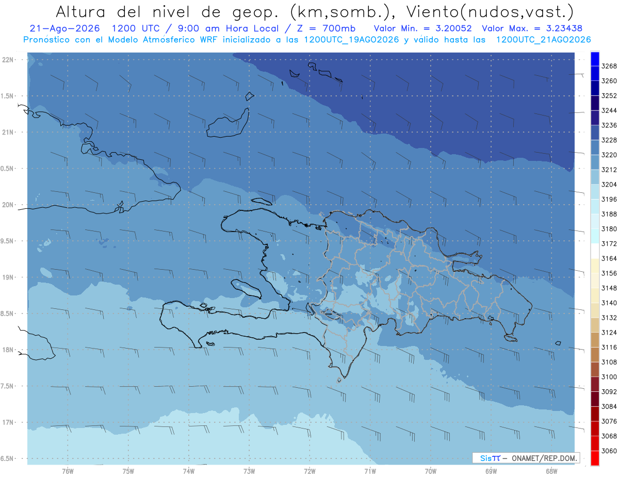
Task: Click the '71W' longitude label
Action: point(370,471)
